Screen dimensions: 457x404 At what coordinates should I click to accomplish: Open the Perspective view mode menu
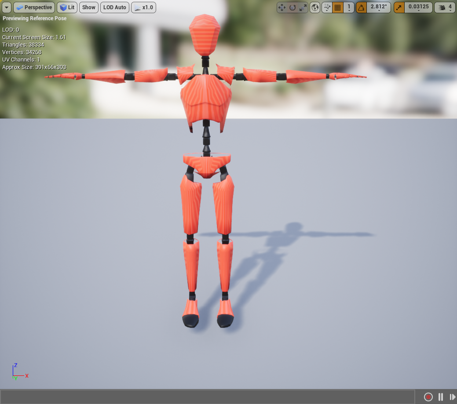pos(34,7)
